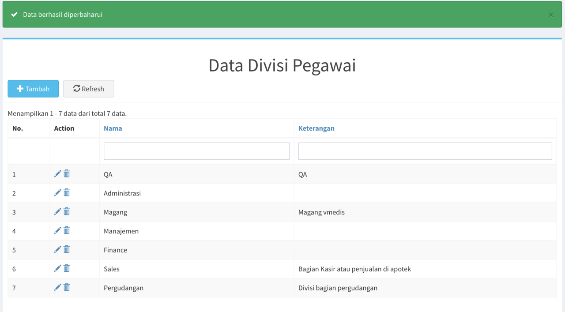Click the 'Manajemen' name cell
This screenshot has height=312, width=565.
[x=196, y=231]
